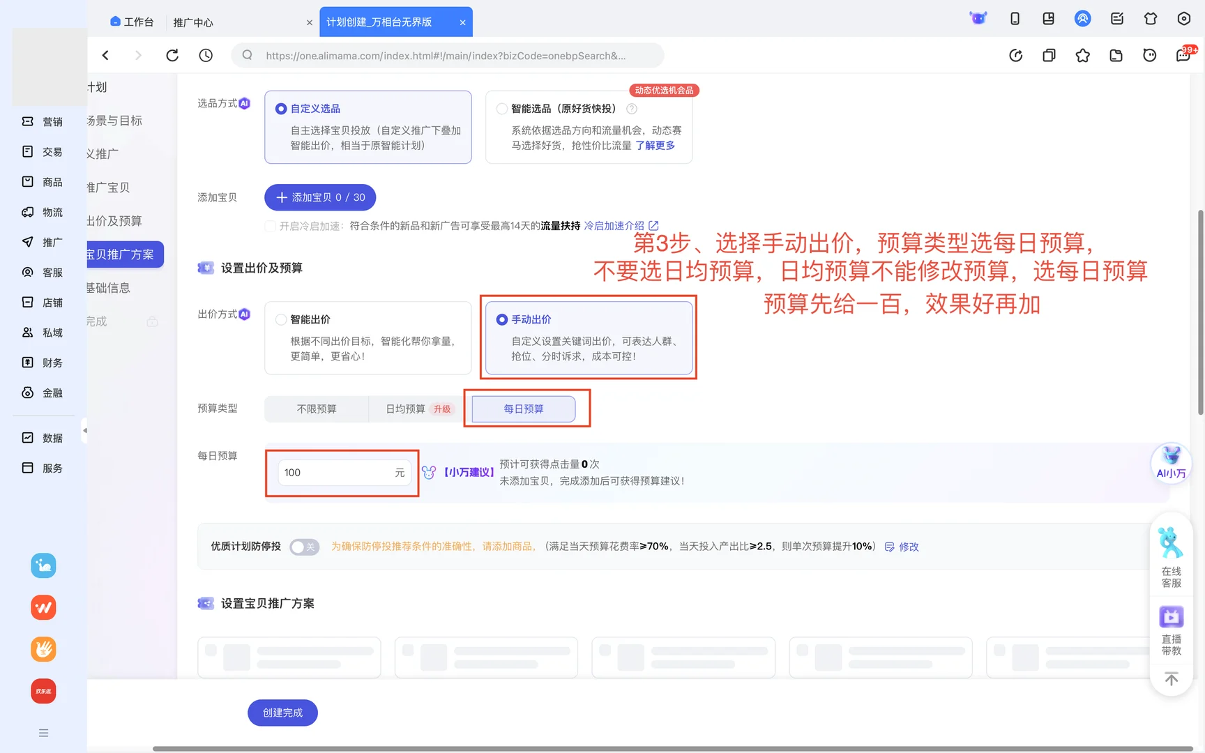This screenshot has width=1205, height=753.
Task: Switch to the 工作台 browser tab
Action: coord(132,22)
